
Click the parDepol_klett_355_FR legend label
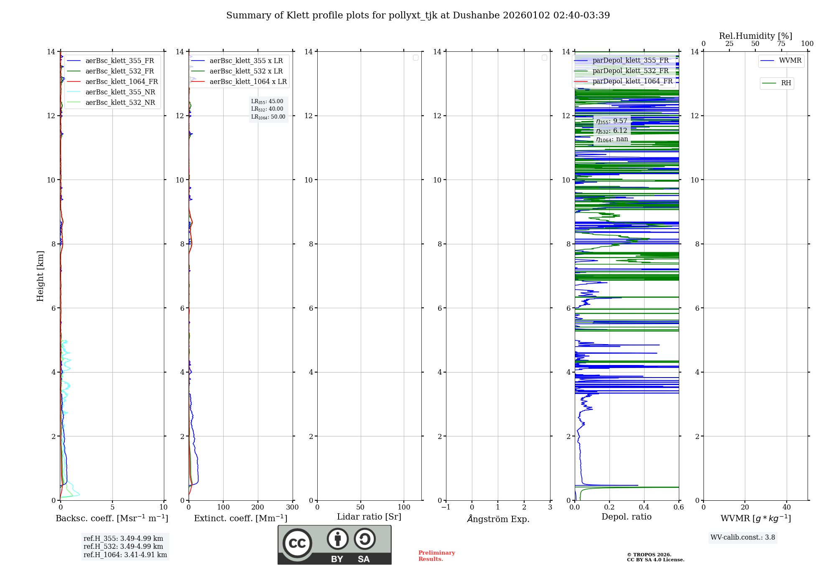click(x=630, y=61)
